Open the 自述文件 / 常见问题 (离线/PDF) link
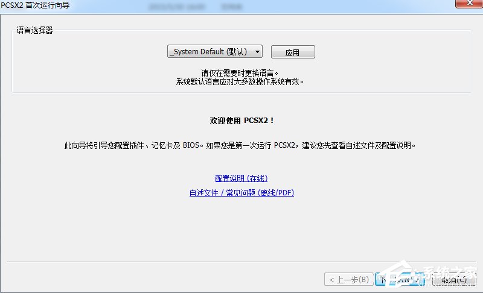This screenshot has width=483, height=293. (241, 193)
